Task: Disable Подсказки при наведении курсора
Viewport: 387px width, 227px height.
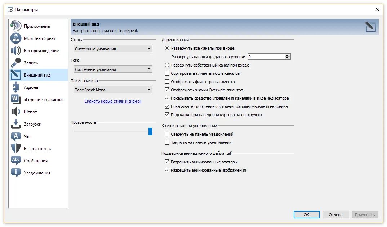Action: click(167, 115)
